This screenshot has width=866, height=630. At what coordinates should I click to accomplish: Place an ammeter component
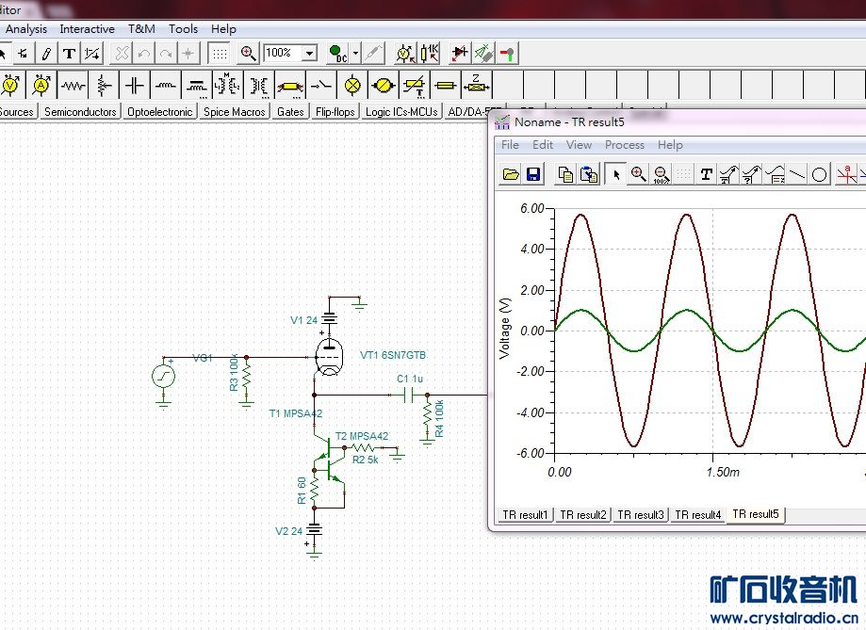point(41,85)
